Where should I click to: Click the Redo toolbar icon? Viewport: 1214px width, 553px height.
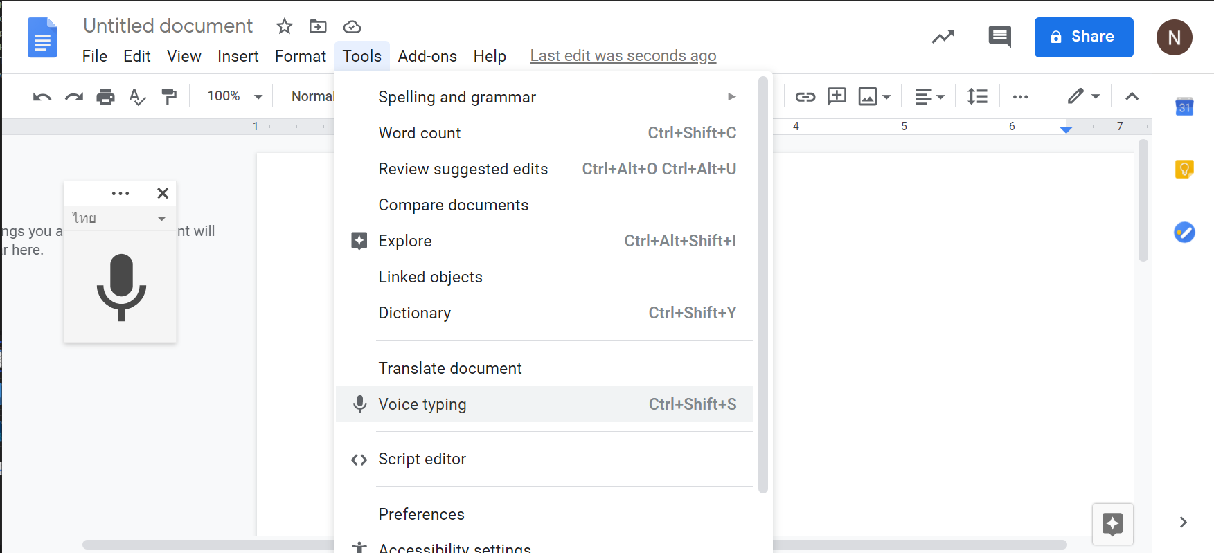[x=74, y=96]
